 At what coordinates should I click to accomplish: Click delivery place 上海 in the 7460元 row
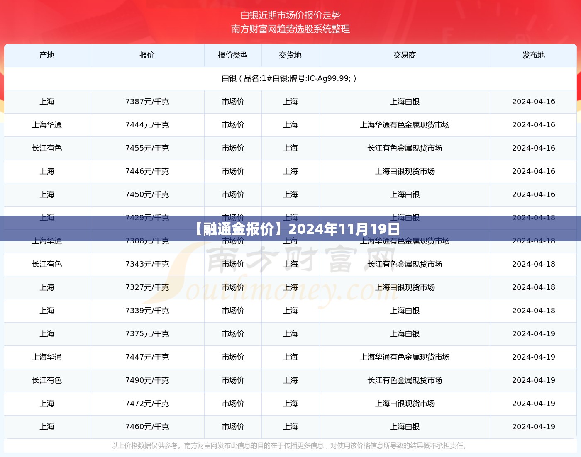click(x=290, y=427)
